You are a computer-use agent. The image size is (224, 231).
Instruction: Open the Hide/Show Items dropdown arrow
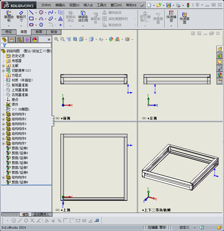pyautogui.click(x=106, y=39)
